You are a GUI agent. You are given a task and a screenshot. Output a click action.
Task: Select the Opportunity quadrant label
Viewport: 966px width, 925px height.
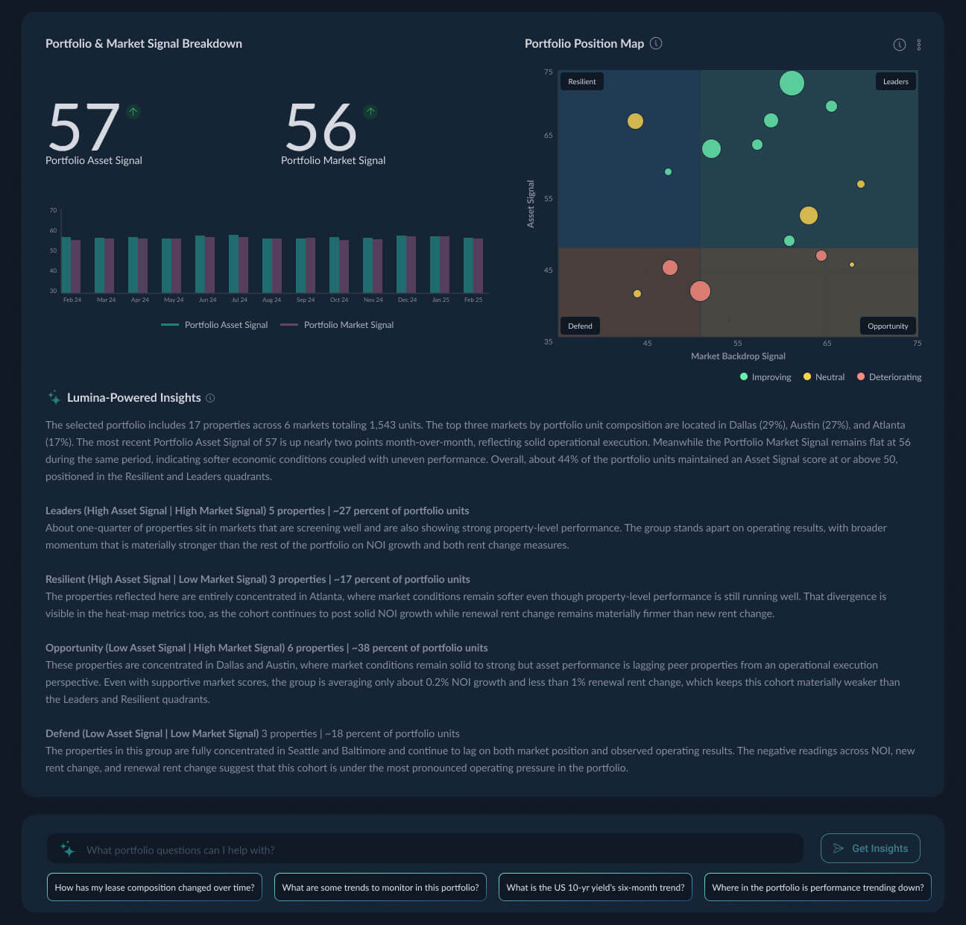(x=888, y=326)
